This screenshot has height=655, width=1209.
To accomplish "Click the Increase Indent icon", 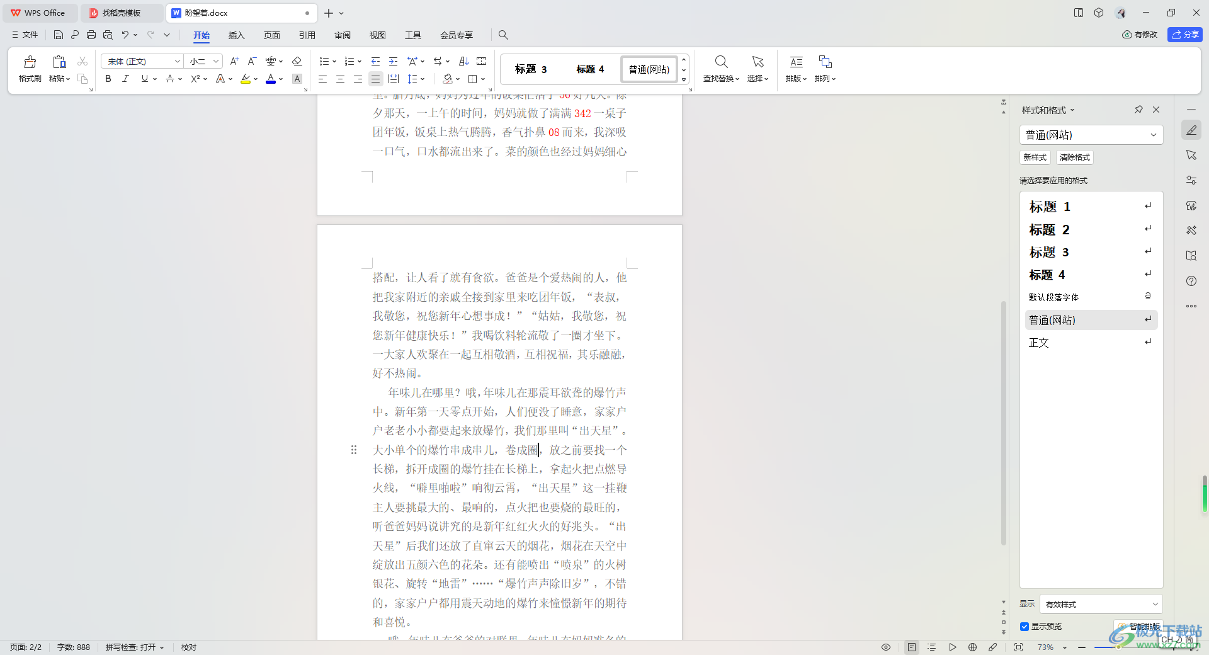I will [x=393, y=61].
